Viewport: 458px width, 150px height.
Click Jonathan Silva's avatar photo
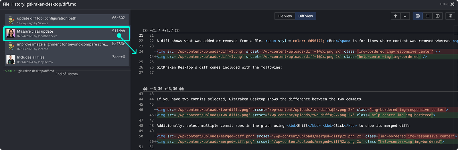tap(11, 33)
